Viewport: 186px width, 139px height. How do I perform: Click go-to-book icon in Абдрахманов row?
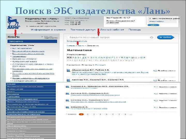point(155,71)
